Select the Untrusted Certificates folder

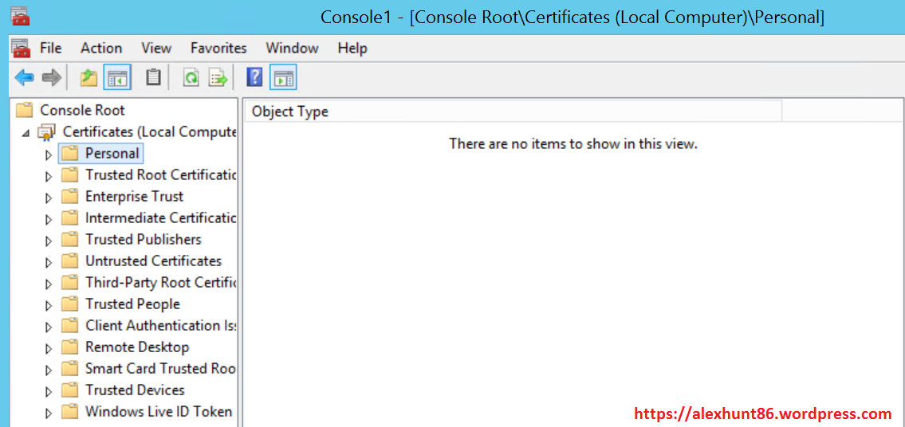(x=153, y=261)
